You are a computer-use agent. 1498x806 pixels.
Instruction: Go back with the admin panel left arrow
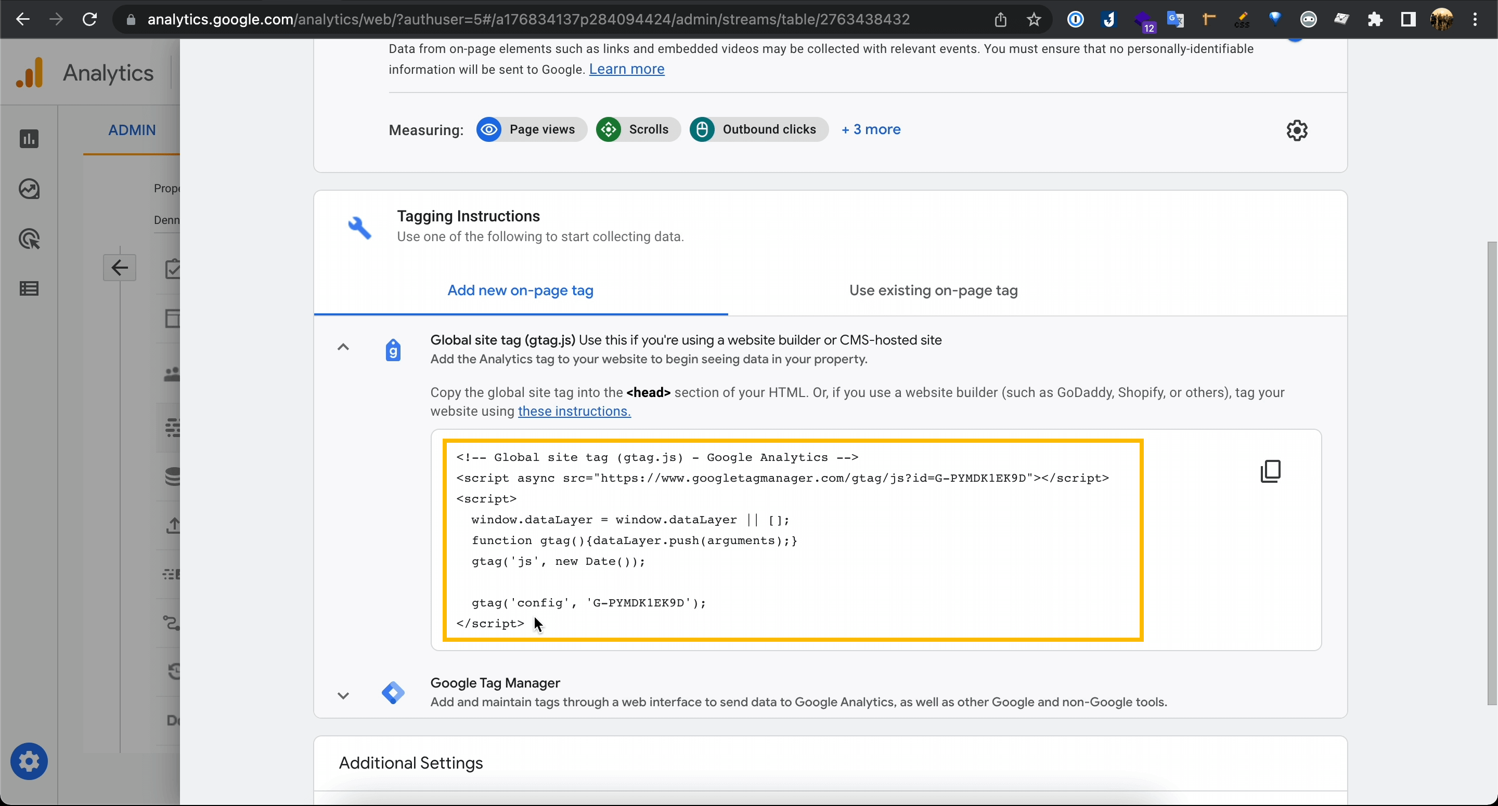pyautogui.click(x=120, y=268)
